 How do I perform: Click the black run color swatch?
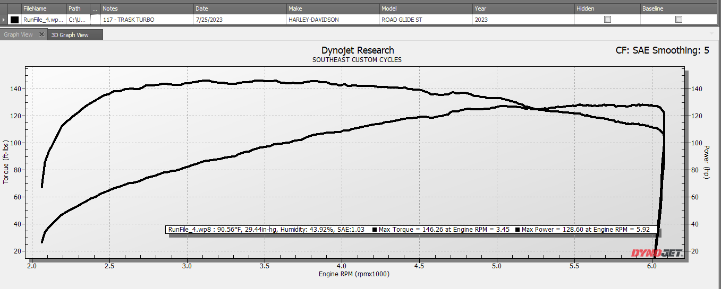click(14, 20)
